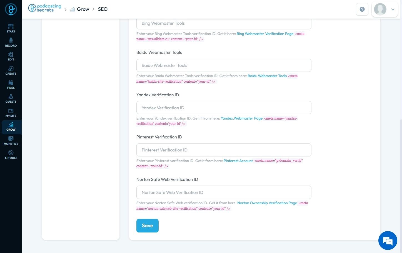402x253 pixels.
Task: Click the SEO breadcrumb item
Action: click(x=103, y=9)
